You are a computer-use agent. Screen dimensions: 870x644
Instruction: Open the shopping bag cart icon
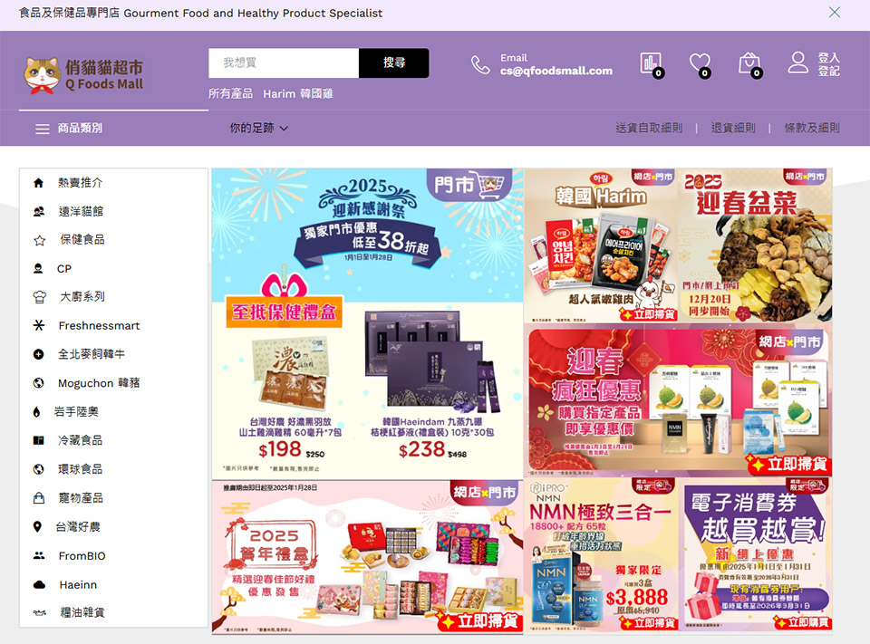749,63
